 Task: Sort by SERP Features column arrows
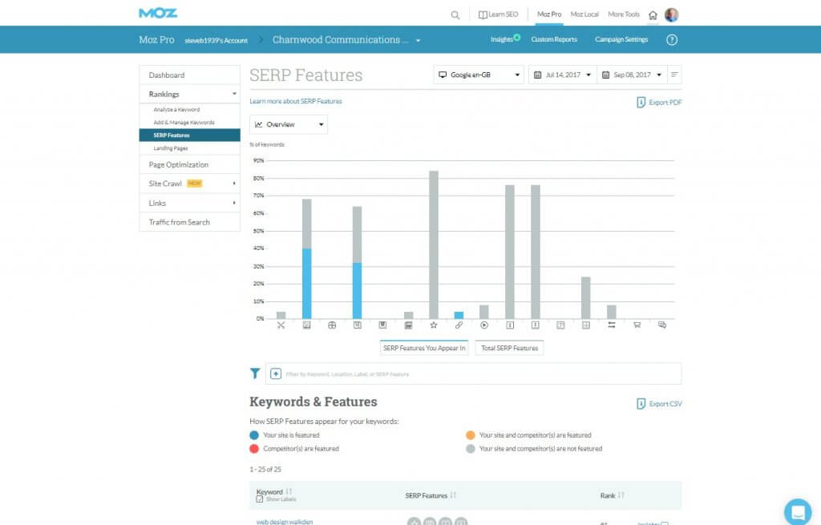point(453,495)
